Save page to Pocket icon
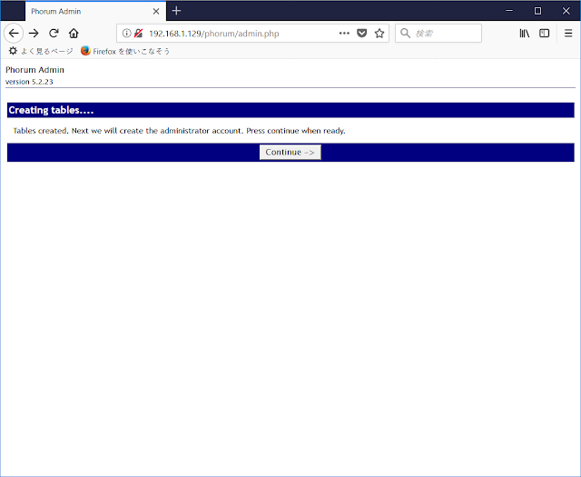 pos(361,34)
